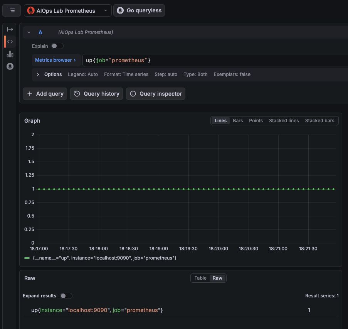The height and width of the screenshot is (329, 348).
Task: Click the queryless icon in Go queryless
Action: [x=120, y=10]
